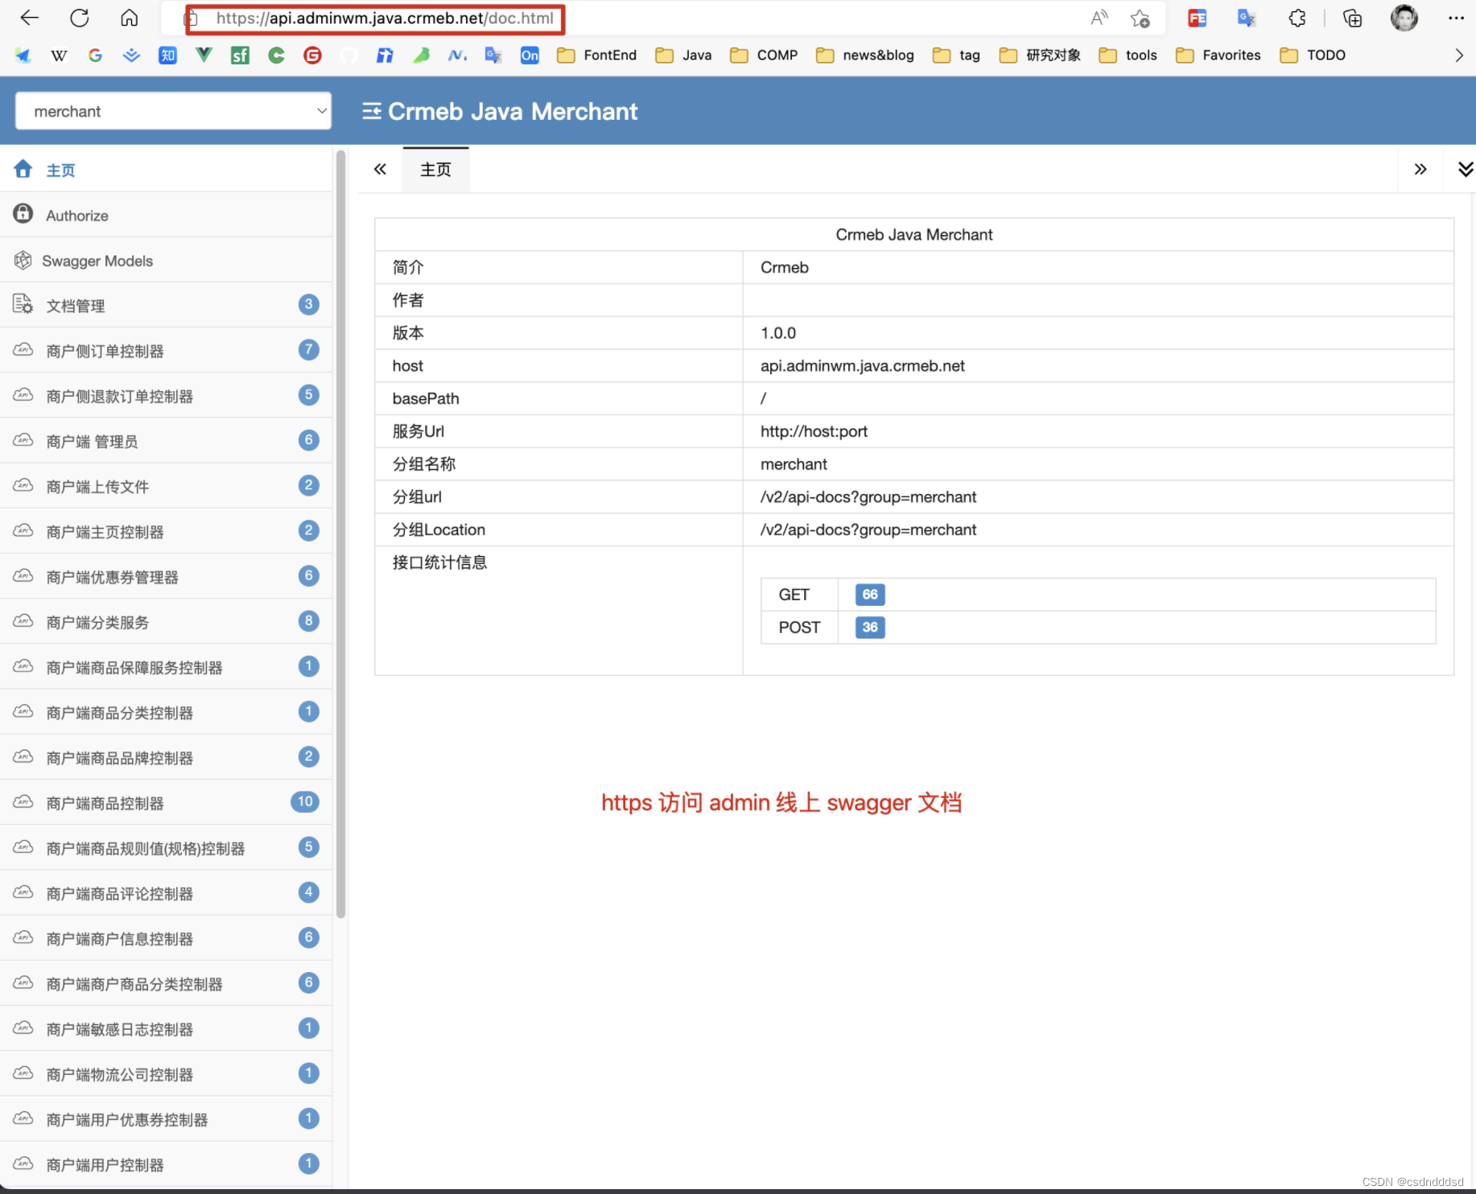Click the lock icon next to Authorize
The image size is (1476, 1194).
point(23,214)
